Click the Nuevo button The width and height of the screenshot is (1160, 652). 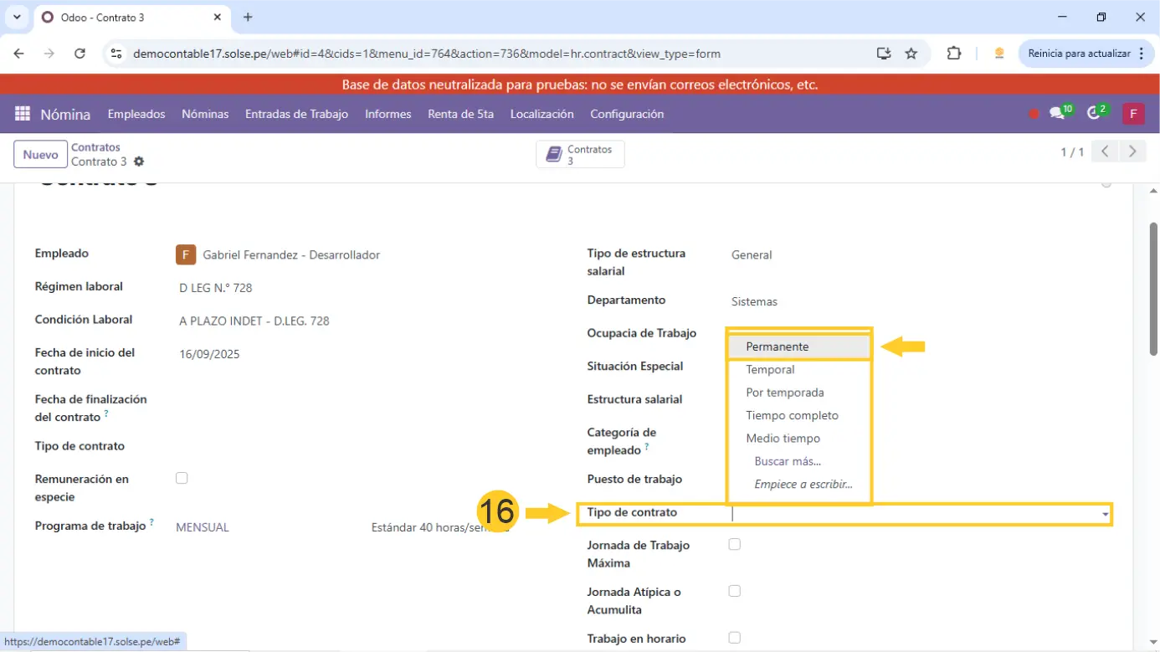[40, 155]
